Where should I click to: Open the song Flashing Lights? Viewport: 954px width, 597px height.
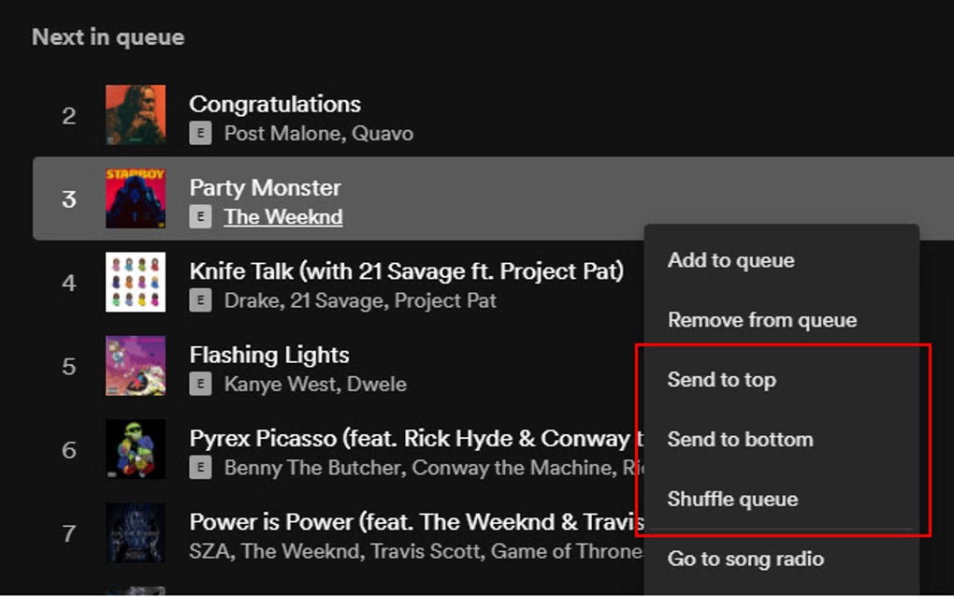[x=268, y=356]
